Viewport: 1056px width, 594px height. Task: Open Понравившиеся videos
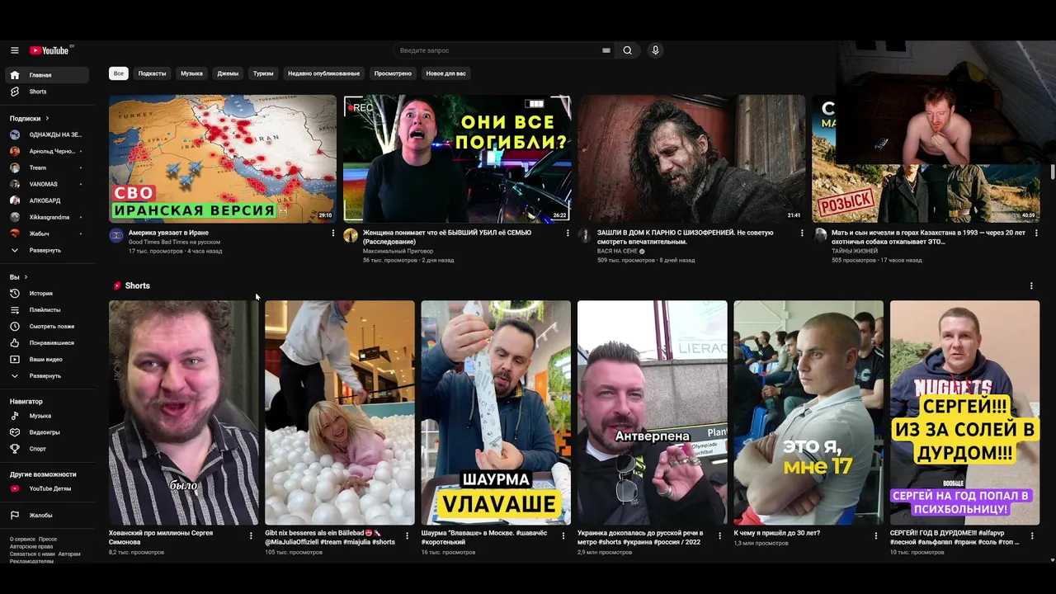pyautogui.click(x=47, y=343)
